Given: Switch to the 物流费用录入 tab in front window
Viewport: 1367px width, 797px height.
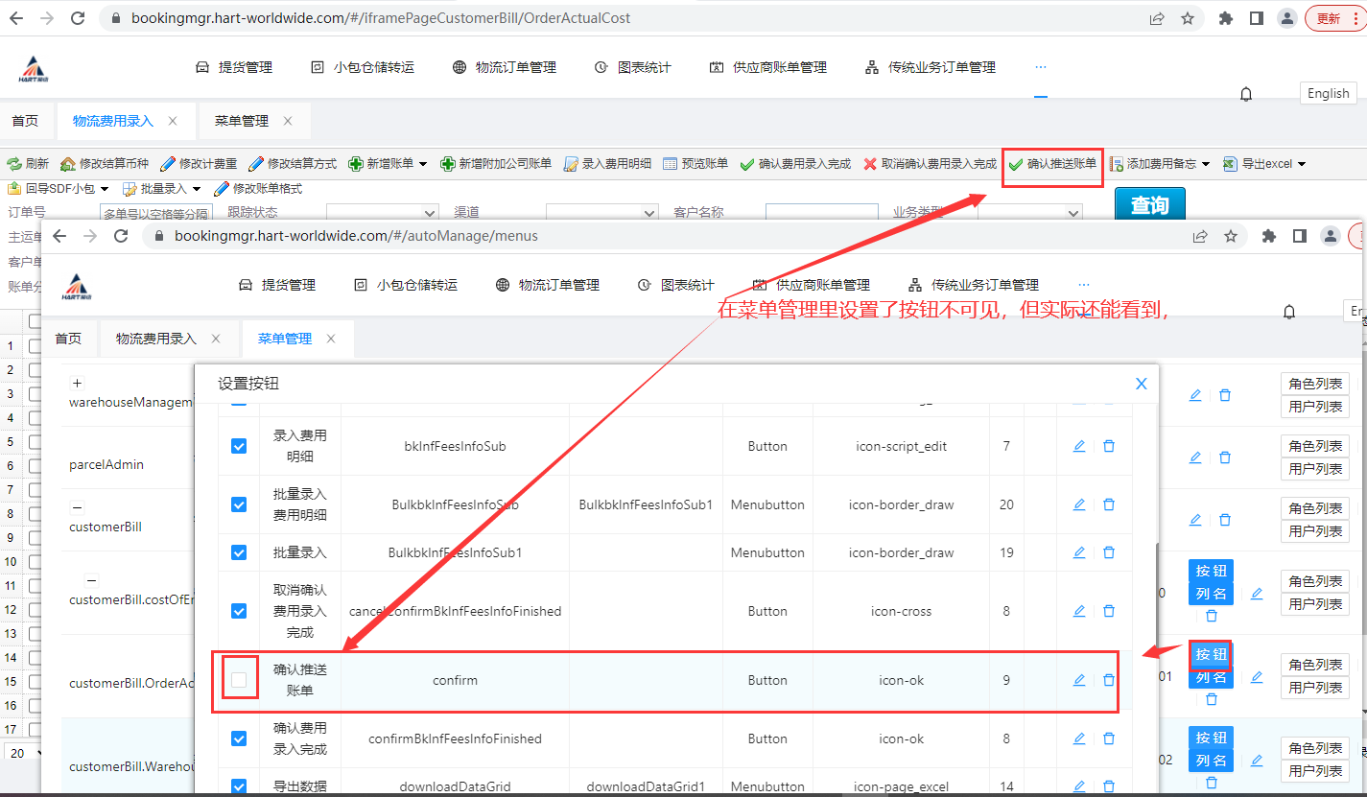Looking at the screenshot, I should (155, 339).
